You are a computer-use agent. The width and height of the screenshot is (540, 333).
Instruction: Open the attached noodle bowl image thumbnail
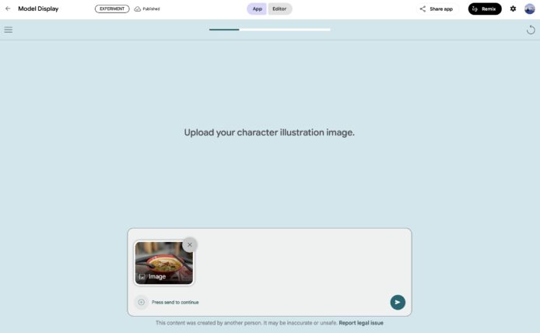pyautogui.click(x=163, y=260)
